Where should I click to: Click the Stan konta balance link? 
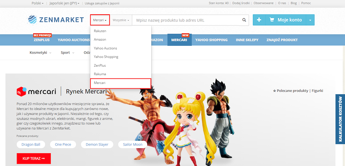(219, 3)
